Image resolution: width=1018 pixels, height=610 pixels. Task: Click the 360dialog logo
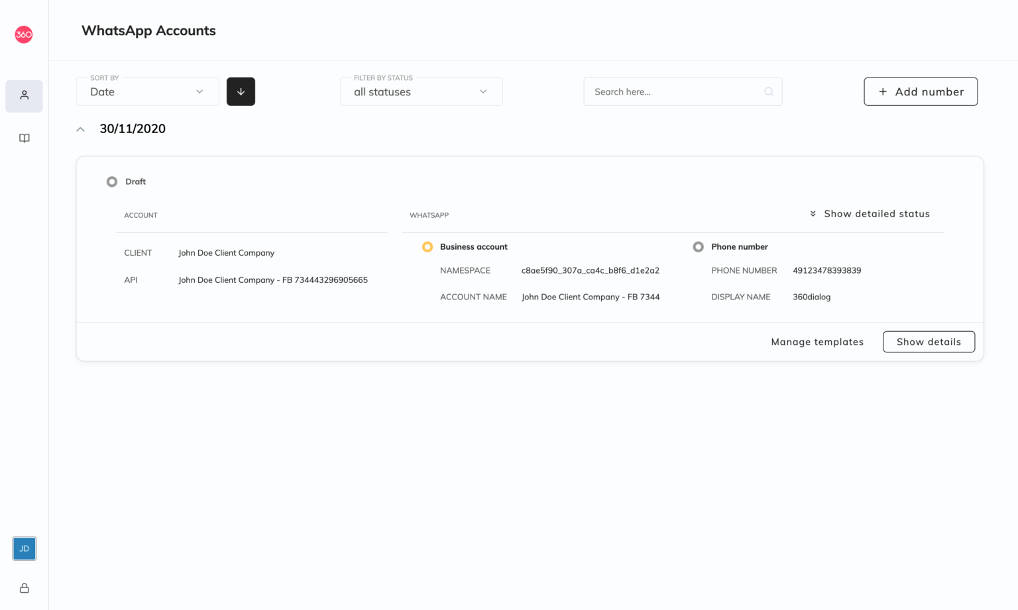coord(24,34)
